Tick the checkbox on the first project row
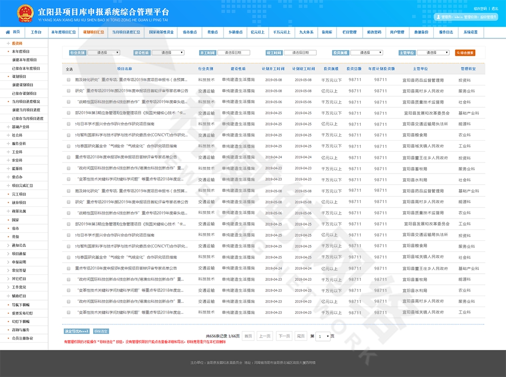Image resolution: width=506 pixels, height=377 pixels. pos(69,80)
